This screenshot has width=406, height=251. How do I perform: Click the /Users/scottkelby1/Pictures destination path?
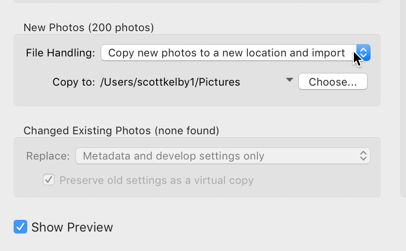(x=170, y=82)
